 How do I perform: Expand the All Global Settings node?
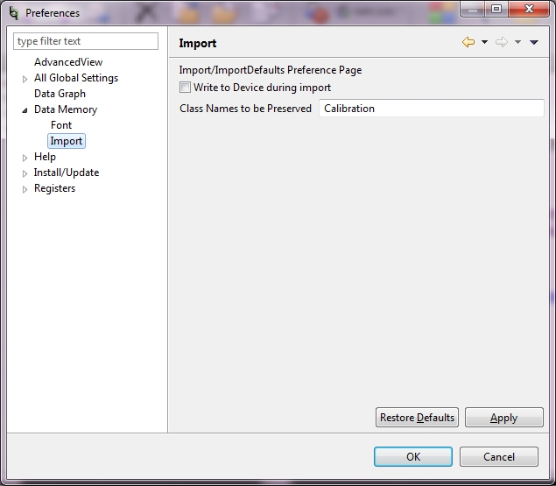[25, 79]
